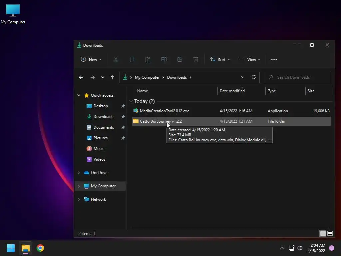341x256 pixels.
Task: Select Videos in navigation pane
Action: coord(99,159)
